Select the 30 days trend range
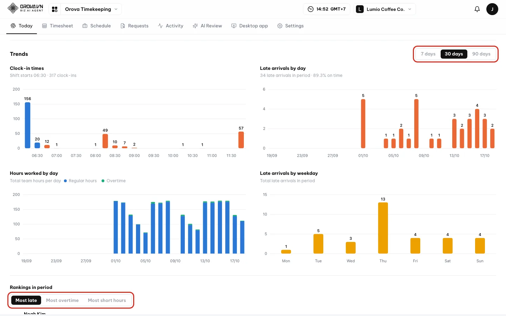This screenshot has width=506, height=316. pos(454,54)
